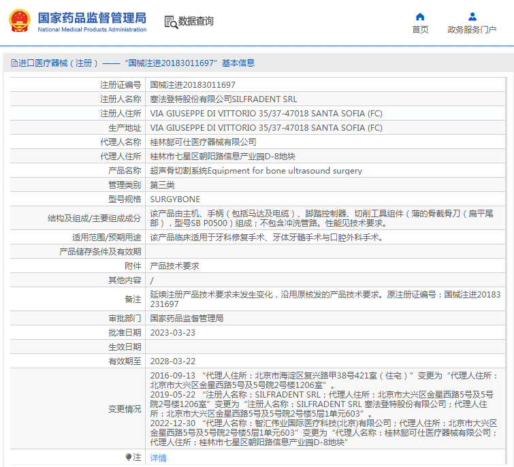Click the 2019-05-22 change record
Viewport: 514px width, 467px height.
coord(322,404)
